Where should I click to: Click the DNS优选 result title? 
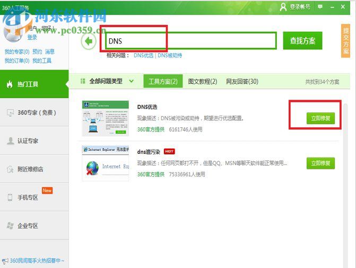pyautogui.click(x=147, y=107)
